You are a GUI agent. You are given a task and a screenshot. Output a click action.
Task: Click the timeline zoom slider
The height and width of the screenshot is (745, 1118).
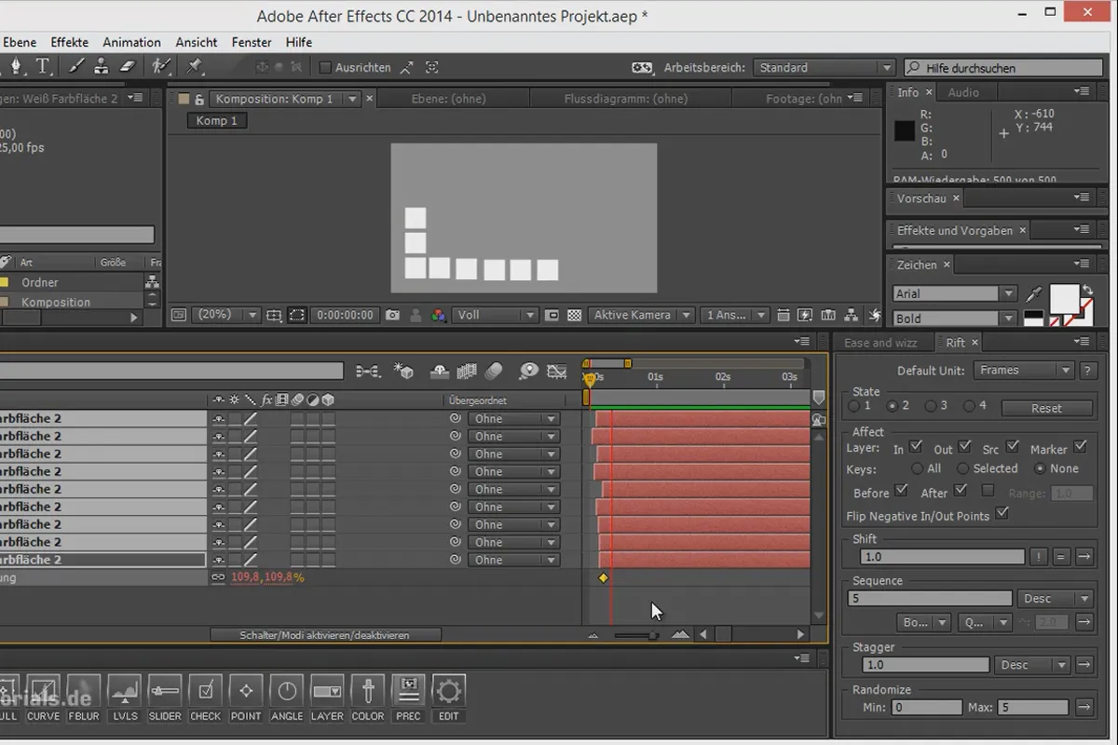click(x=636, y=635)
